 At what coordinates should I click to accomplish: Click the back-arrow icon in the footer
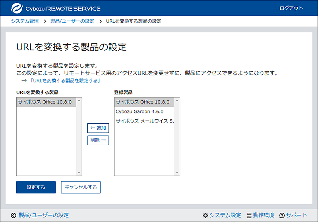[x=14, y=216]
